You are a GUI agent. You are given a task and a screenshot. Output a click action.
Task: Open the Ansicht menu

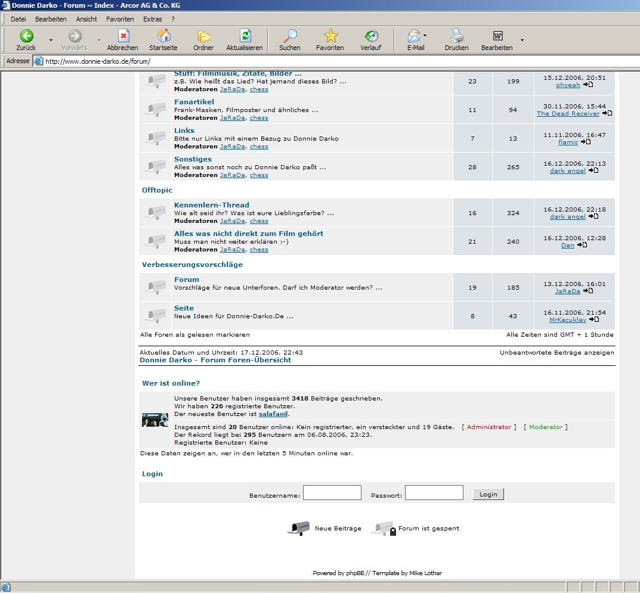tap(86, 19)
